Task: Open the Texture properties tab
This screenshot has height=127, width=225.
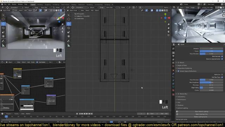Action: [x=173, y=95]
